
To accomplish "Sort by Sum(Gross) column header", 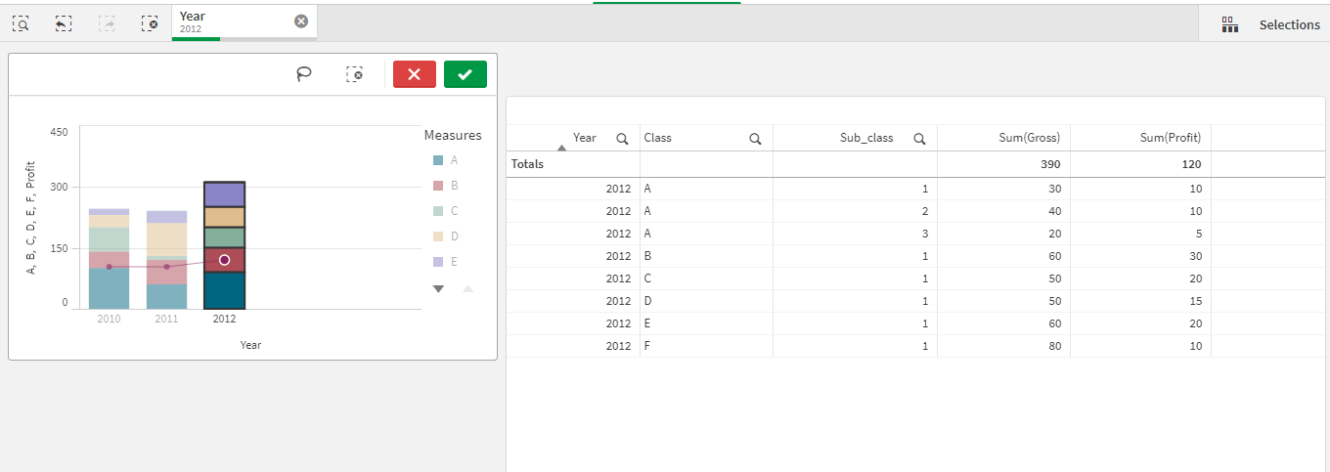I will pyautogui.click(x=1032, y=138).
